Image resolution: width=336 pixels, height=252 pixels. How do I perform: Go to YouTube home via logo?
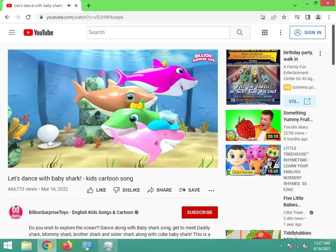point(38,32)
